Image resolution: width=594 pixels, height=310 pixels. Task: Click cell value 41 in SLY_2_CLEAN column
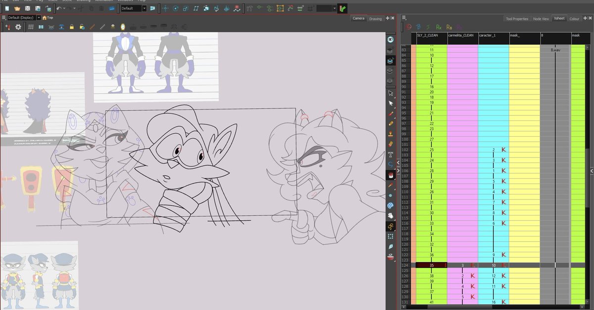tap(432, 302)
